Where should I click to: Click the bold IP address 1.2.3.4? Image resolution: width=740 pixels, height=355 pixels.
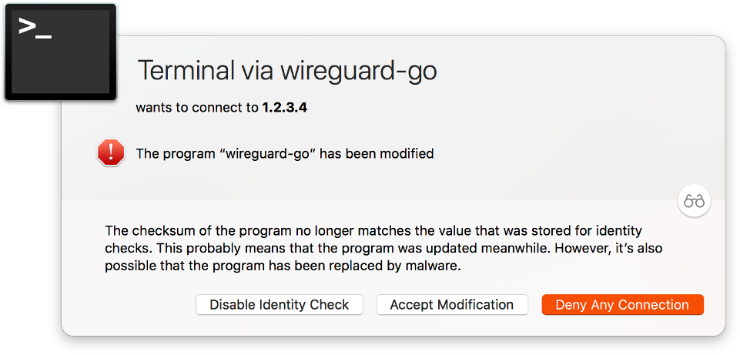click(x=285, y=108)
